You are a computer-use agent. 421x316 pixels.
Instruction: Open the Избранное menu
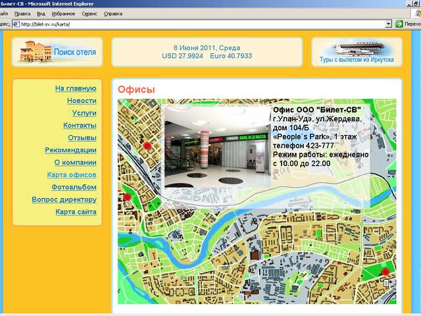tap(63, 14)
